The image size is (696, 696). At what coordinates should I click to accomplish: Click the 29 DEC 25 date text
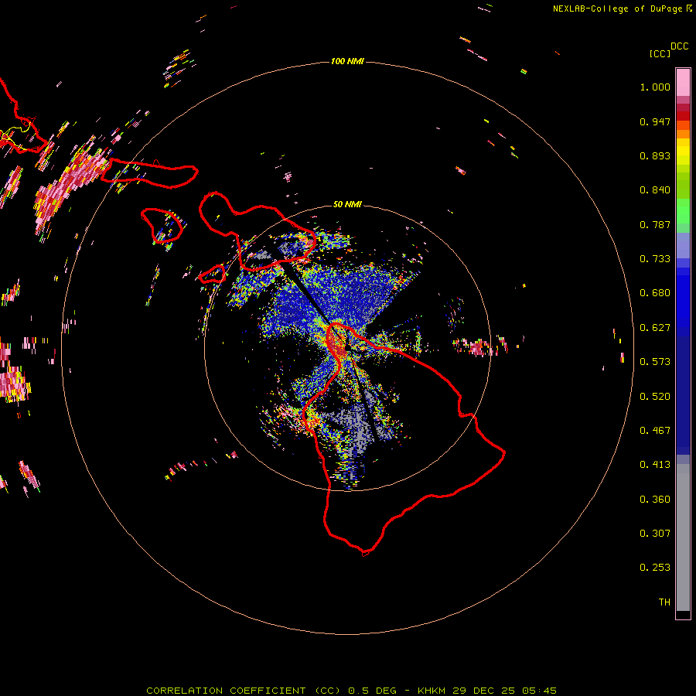(x=483, y=691)
